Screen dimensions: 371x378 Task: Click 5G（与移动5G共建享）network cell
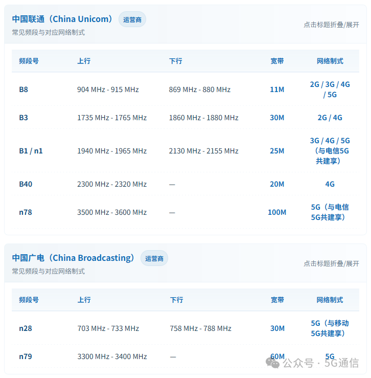[x=330, y=328]
